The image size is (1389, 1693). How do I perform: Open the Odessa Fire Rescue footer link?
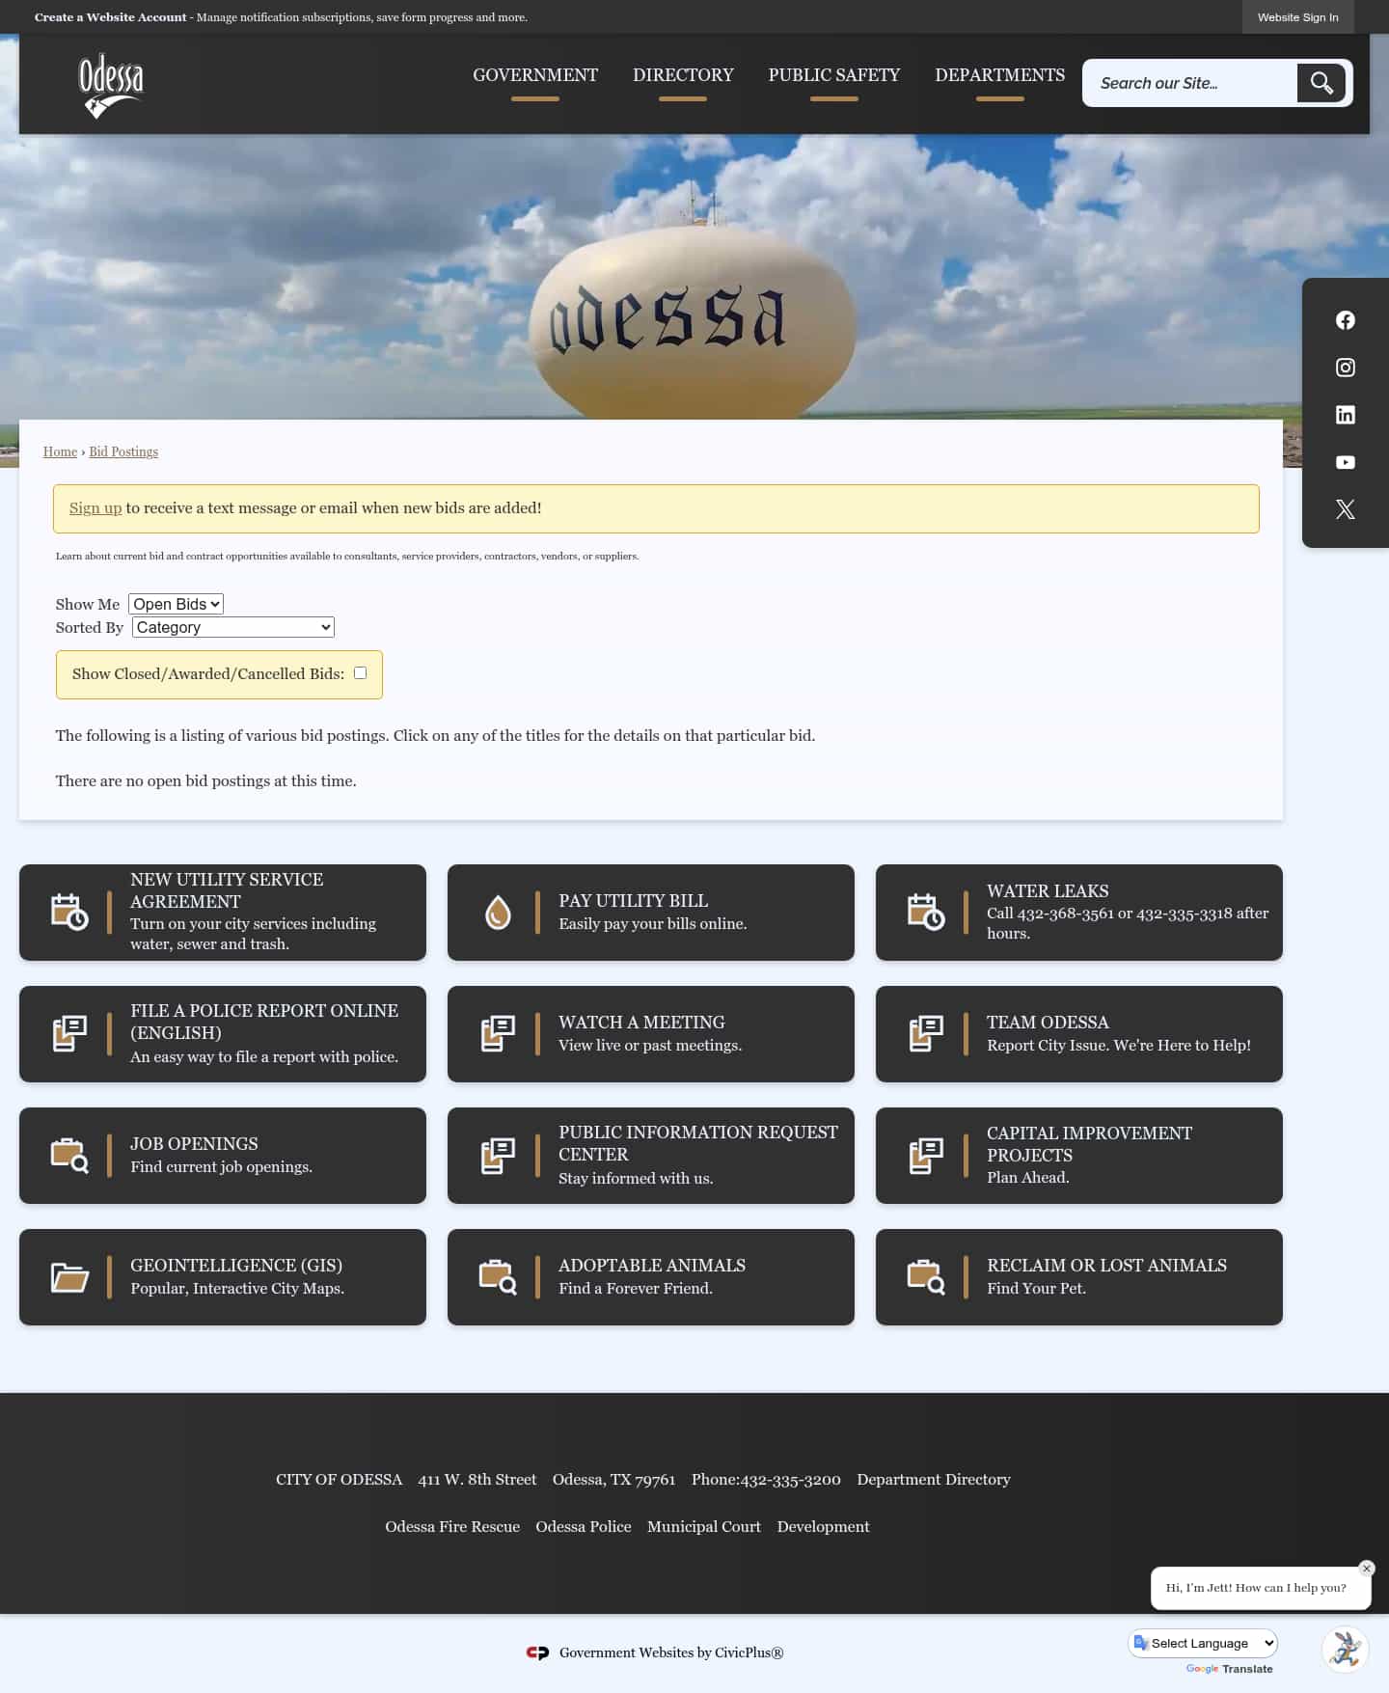(452, 1526)
